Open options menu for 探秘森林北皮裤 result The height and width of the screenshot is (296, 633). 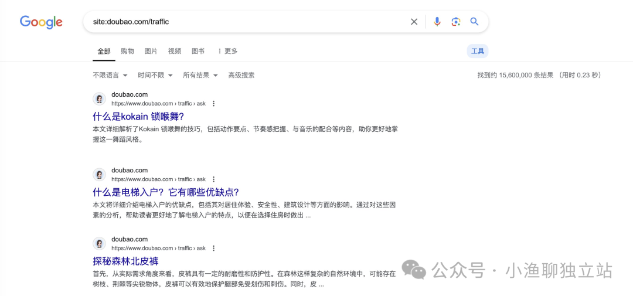coord(213,249)
